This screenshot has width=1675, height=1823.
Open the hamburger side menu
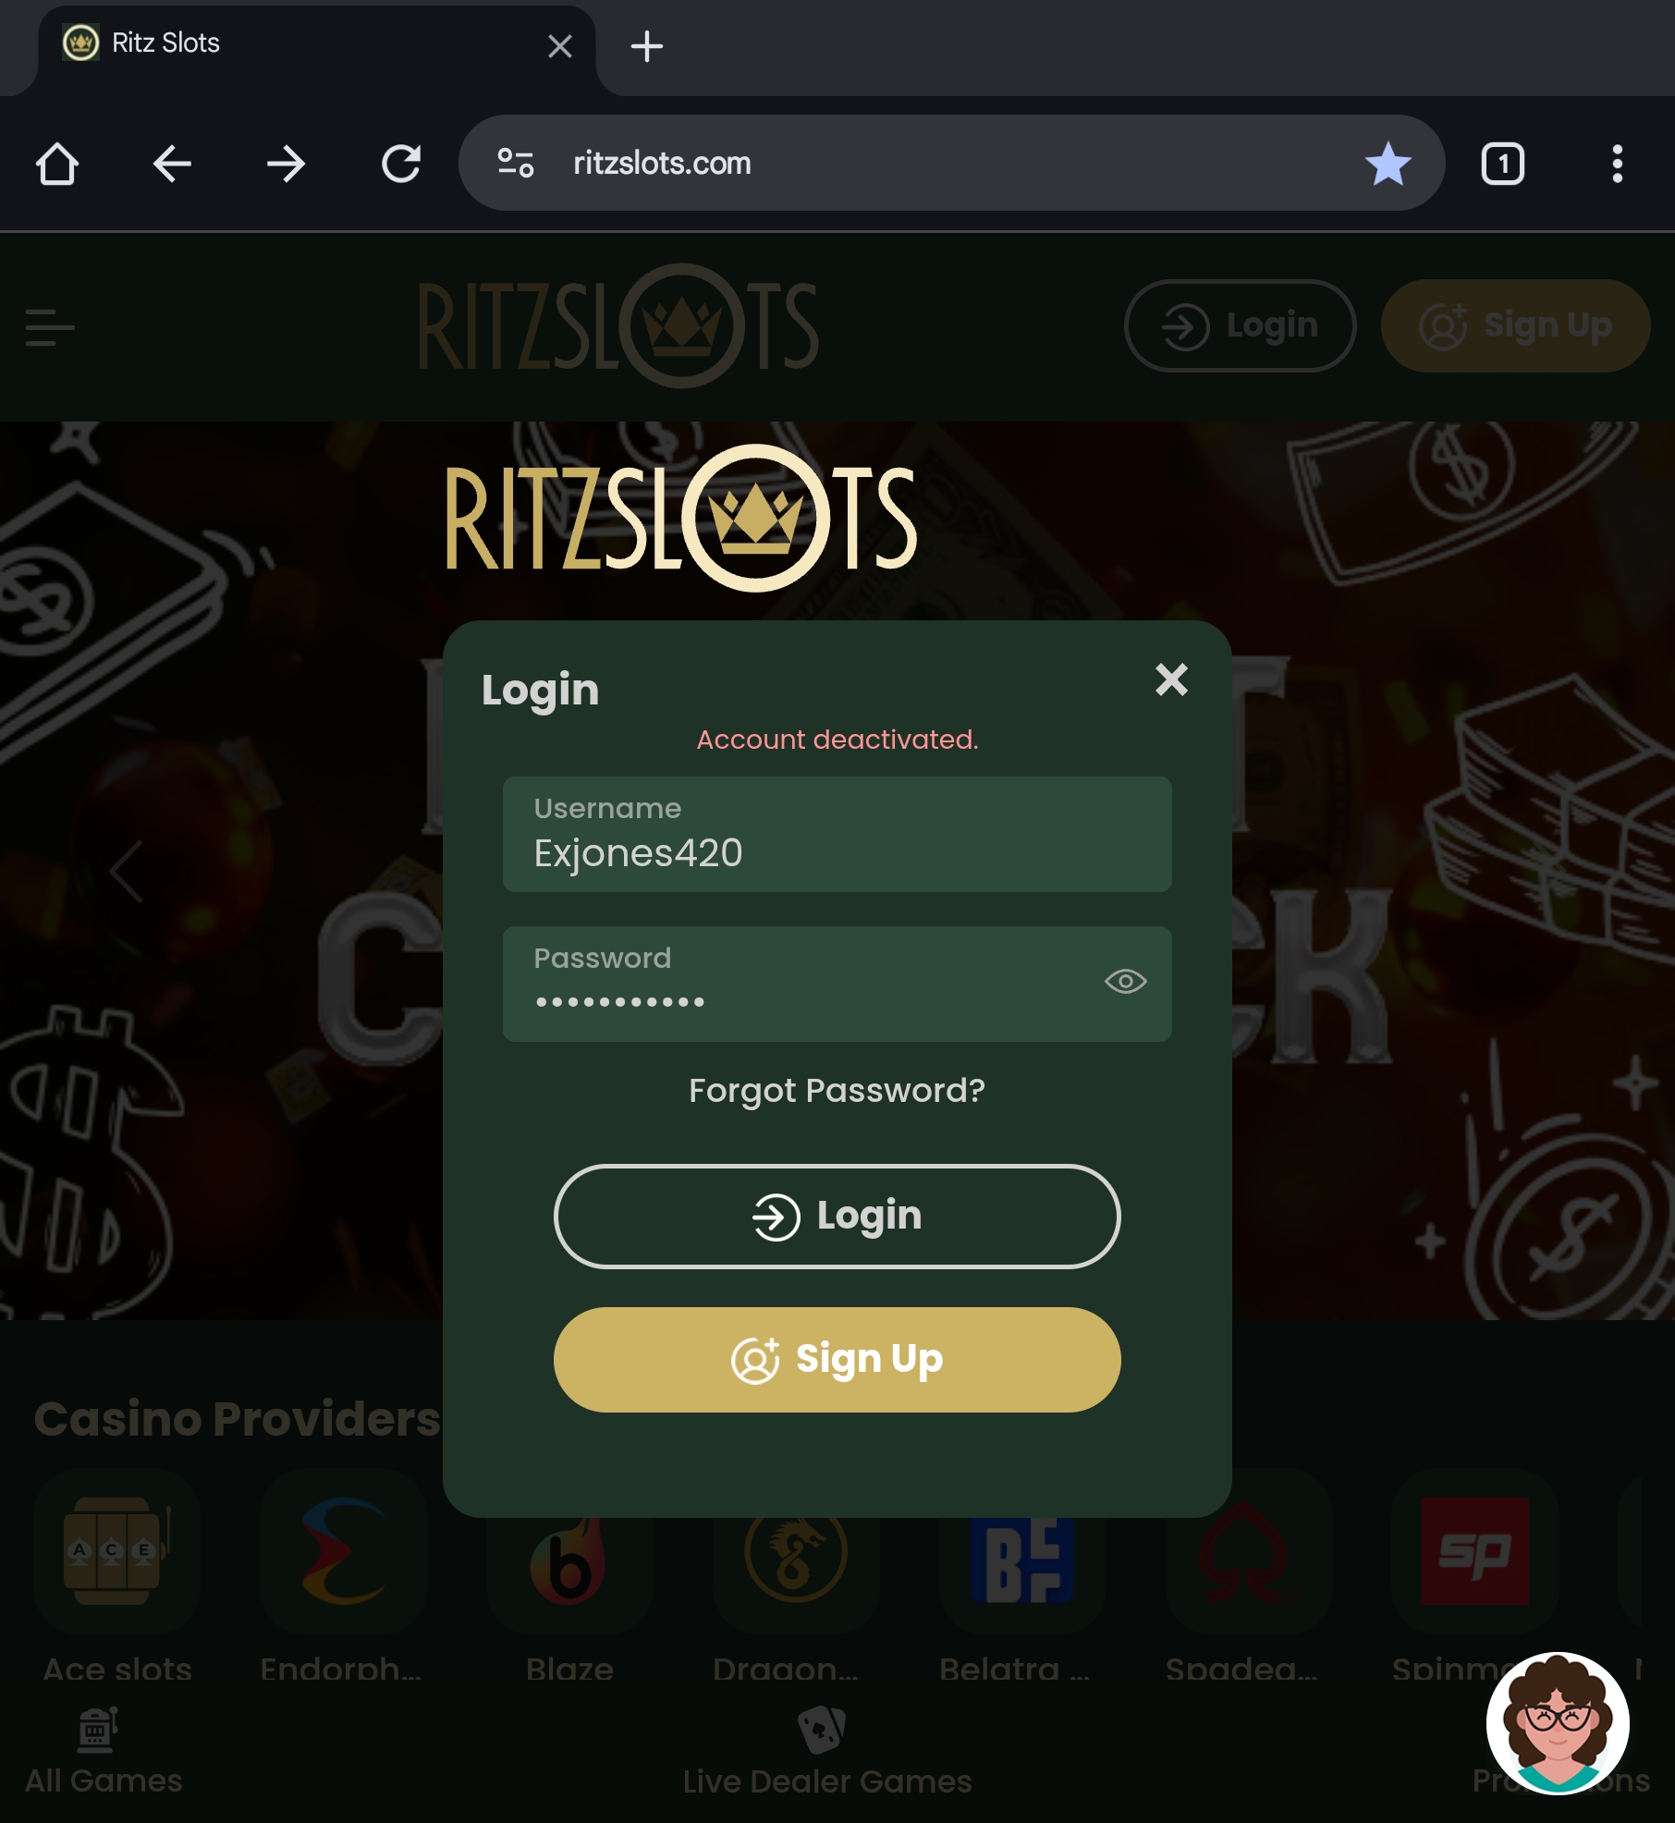point(50,327)
